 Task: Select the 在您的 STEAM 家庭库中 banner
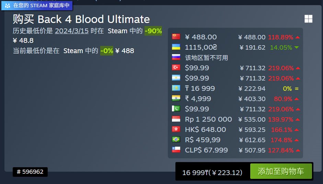tap(38, 5)
